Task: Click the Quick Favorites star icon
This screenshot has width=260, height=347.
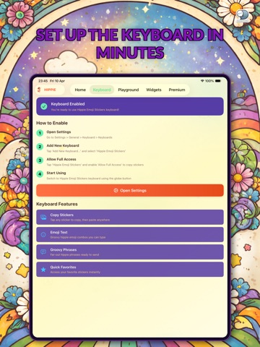Action: pos(43,270)
